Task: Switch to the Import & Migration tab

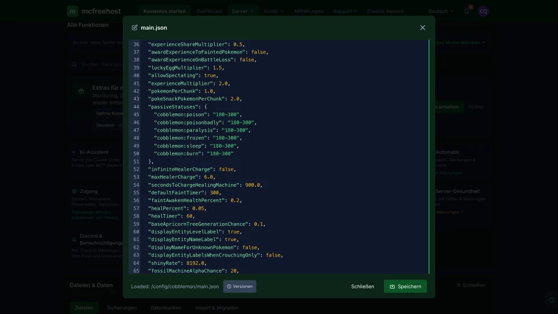Action: [217, 308]
